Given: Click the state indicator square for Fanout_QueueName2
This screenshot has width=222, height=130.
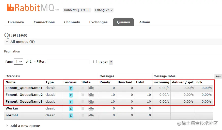Looking at the screenshot, I should (x=83, y=95).
